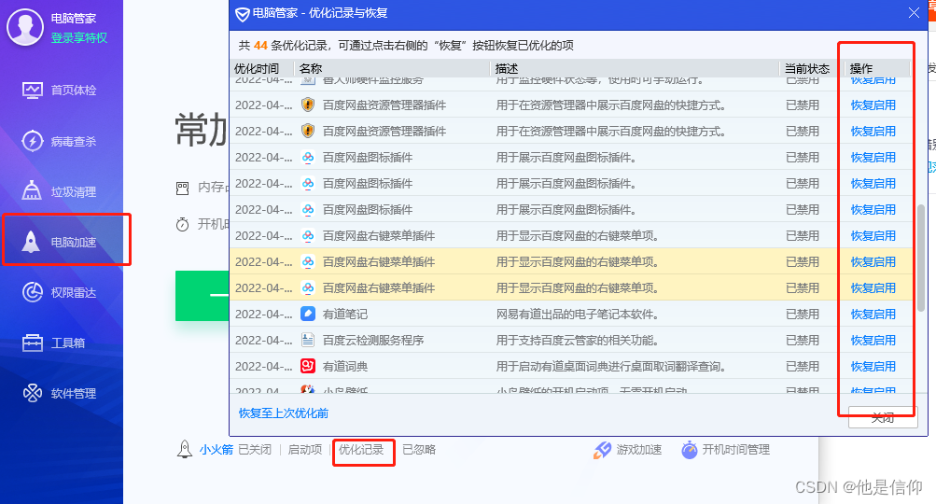Viewport: 936px width, 504px height.
Task: Open 已忽略 ignored items
Action: pyautogui.click(x=419, y=450)
